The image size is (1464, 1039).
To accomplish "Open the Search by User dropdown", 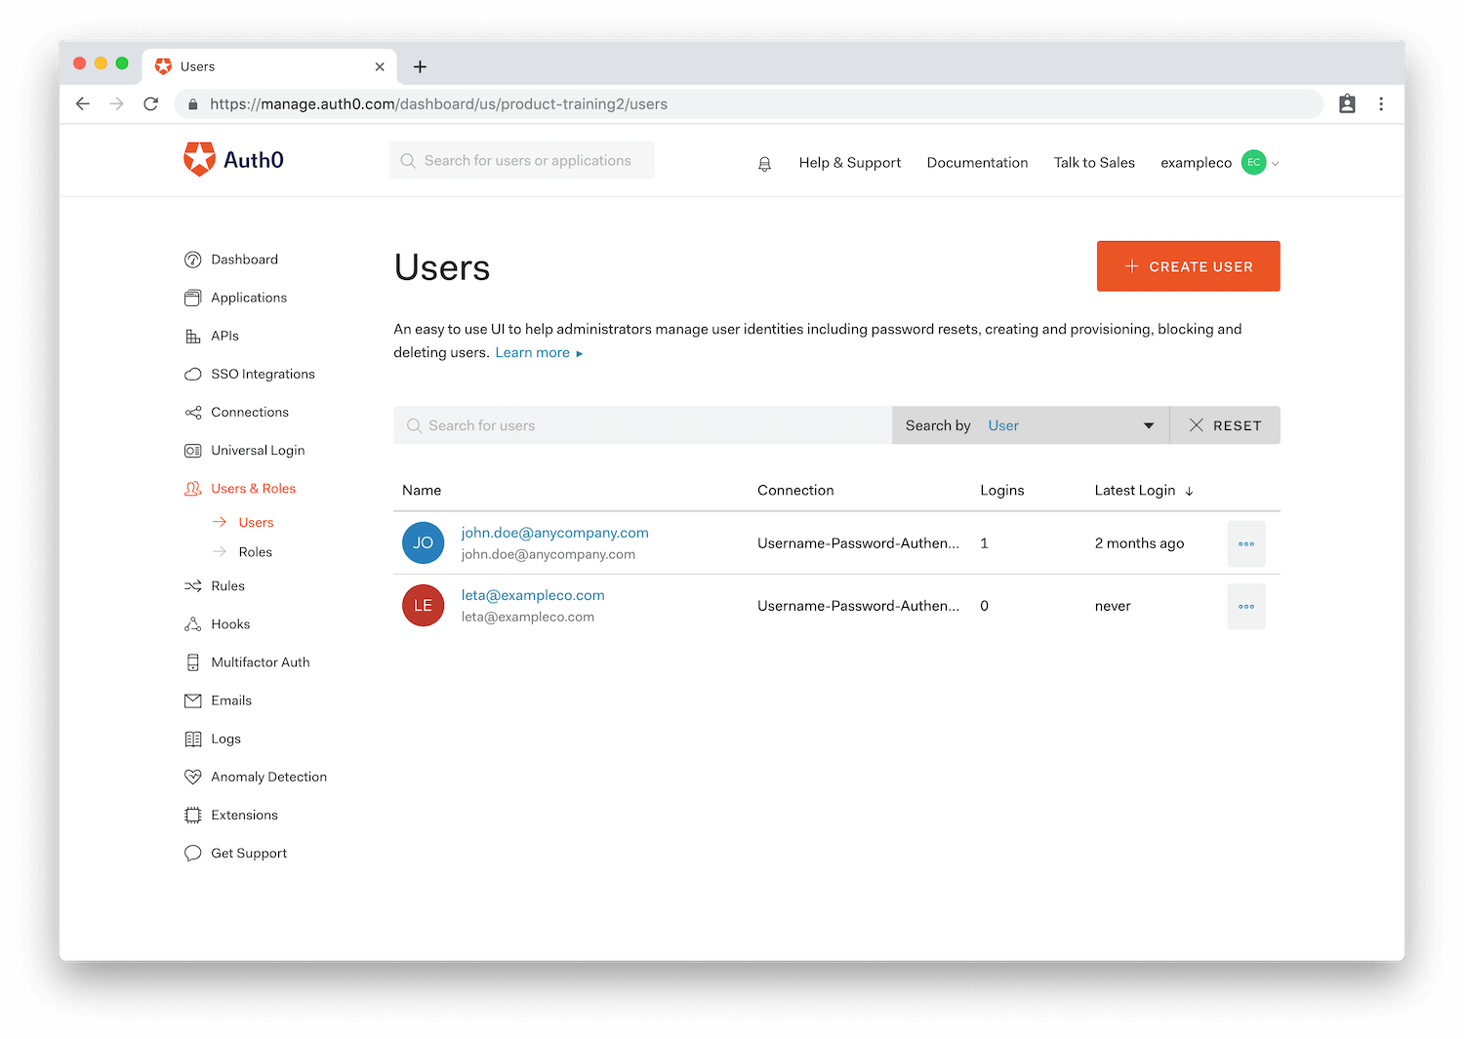I will coord(1031,425).
